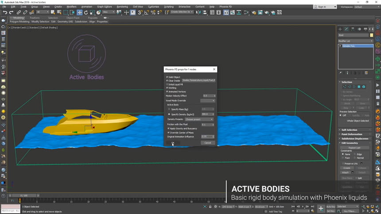This screenshot has height=214, width=381.
Task: Switch to the Object Paint ribbon tab
Action: (73, 18)
